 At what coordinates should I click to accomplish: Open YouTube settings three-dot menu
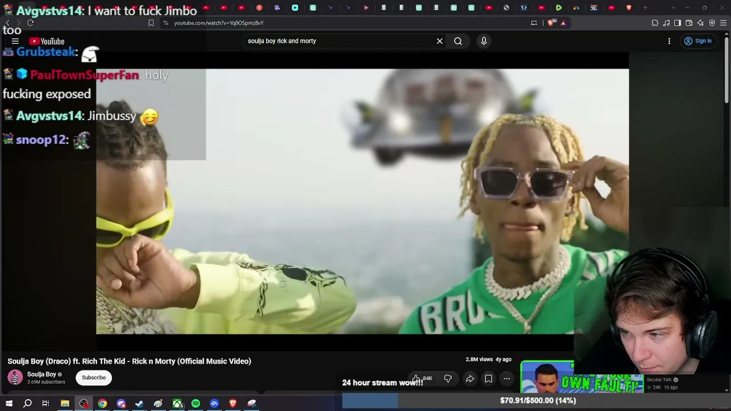(669, 41)
